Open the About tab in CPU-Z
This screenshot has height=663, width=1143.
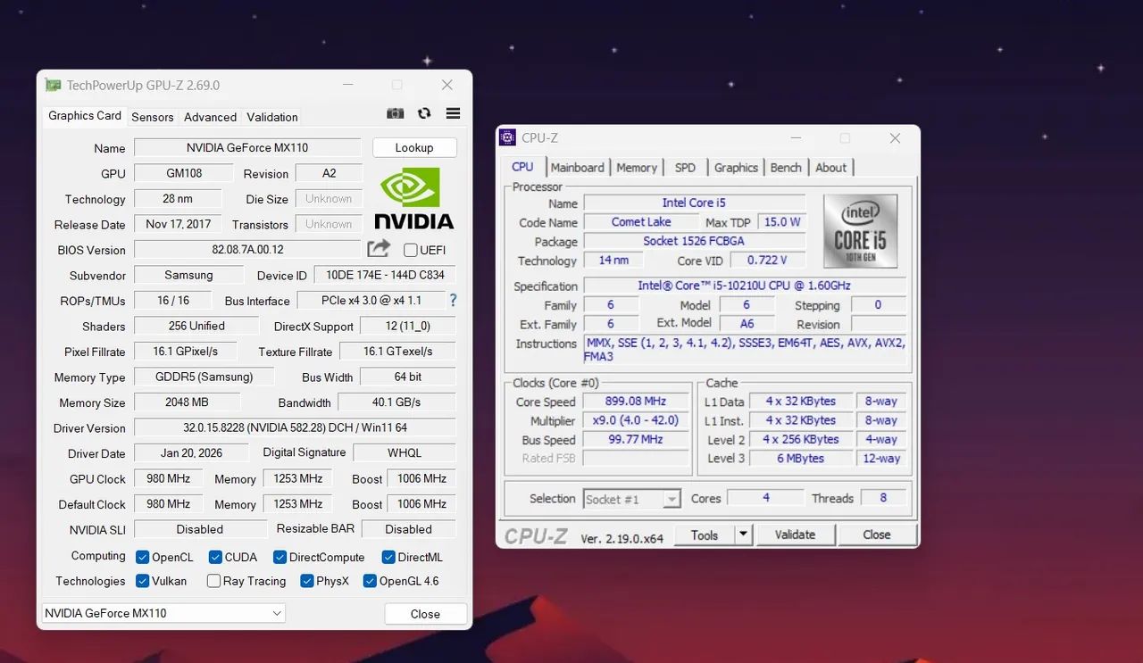[x=830, y=167]
